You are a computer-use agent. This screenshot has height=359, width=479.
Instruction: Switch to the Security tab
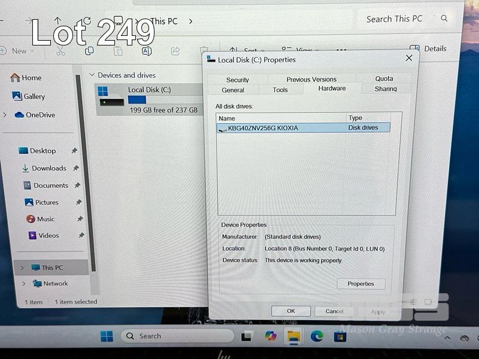click(x=237, y=80)
